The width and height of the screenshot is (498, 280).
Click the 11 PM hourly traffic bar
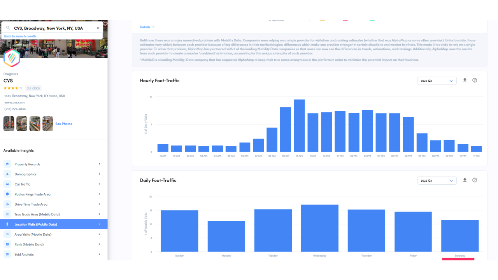477,149
